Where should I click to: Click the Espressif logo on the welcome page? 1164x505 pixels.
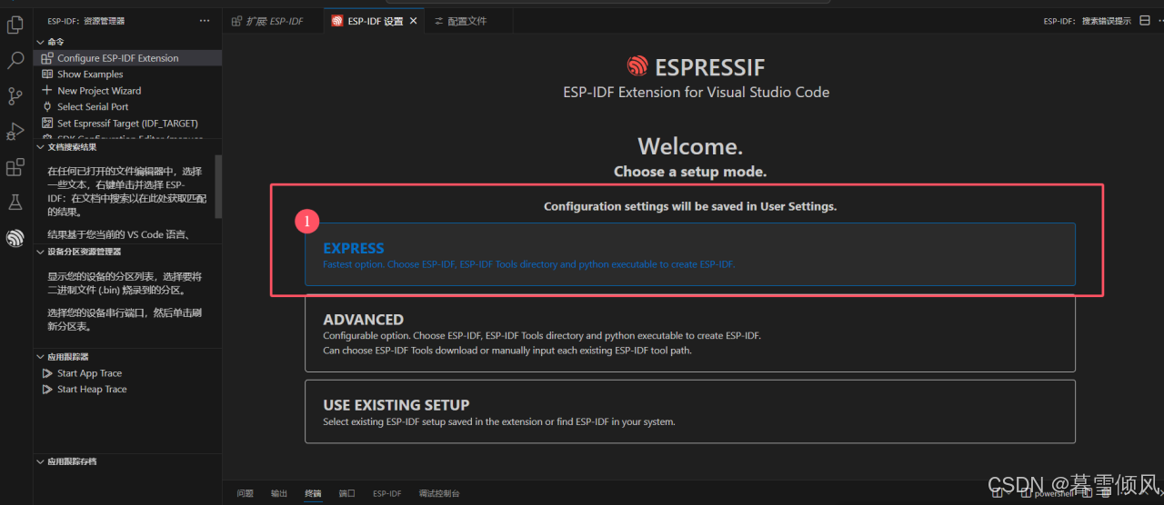(637, 66)
